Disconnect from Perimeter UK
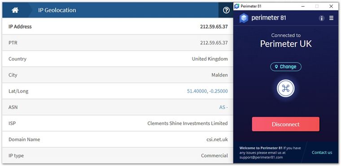The width and height of the screenshot is (341, 166). (285, 124)
